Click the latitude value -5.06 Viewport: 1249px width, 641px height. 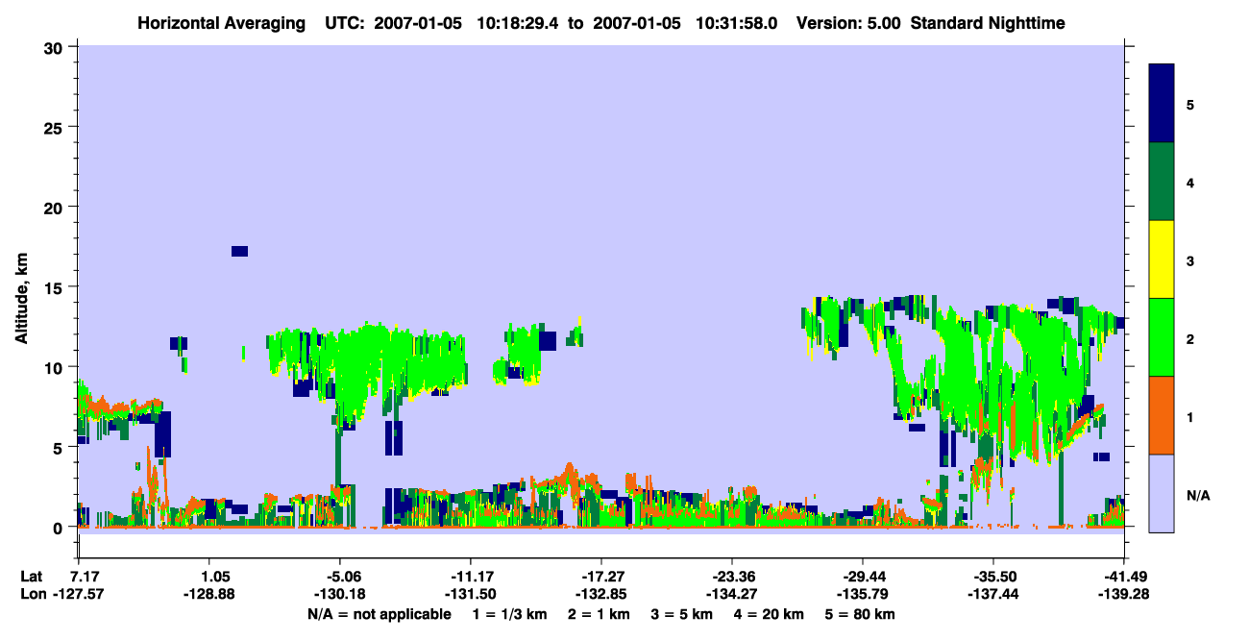(340, 577)
